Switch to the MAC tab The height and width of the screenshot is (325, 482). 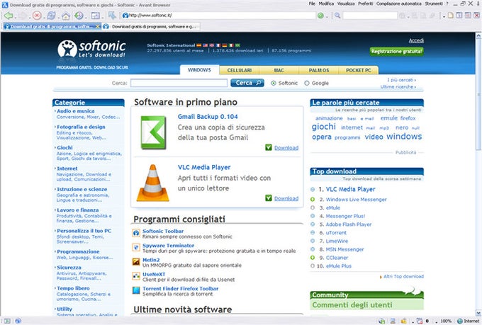pos(279,70)
